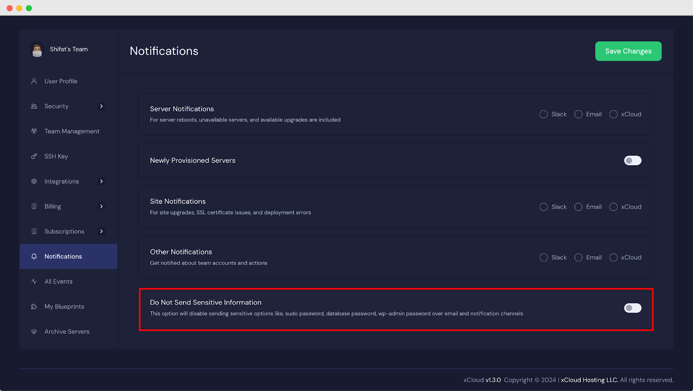
Task: Enable the Newly Provisioned Servers toggle
Action: (x=632, y=160)
